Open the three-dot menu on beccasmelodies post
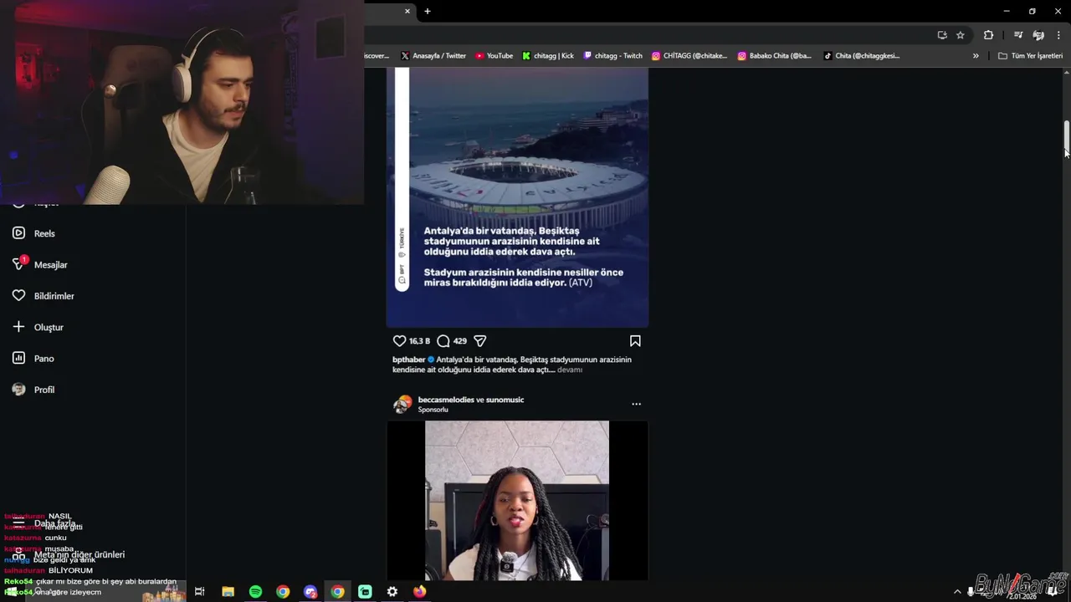 (636, 404)
